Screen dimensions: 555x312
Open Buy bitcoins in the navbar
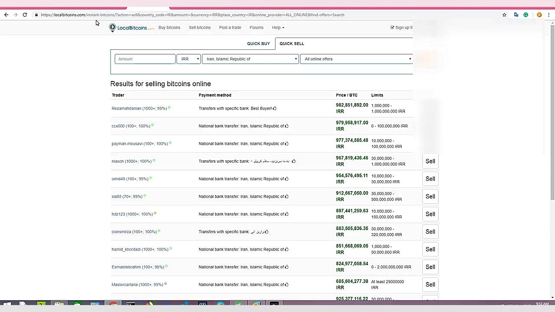(169, 28)
